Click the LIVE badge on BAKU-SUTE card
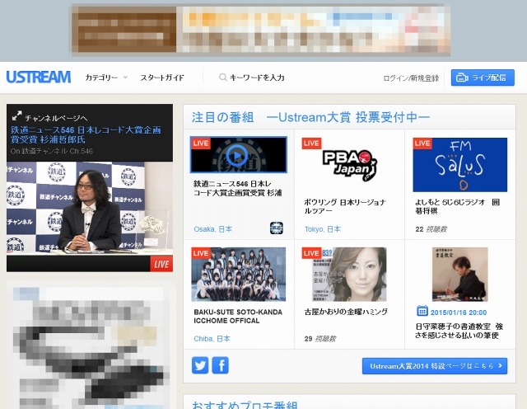 pos(201,253)
